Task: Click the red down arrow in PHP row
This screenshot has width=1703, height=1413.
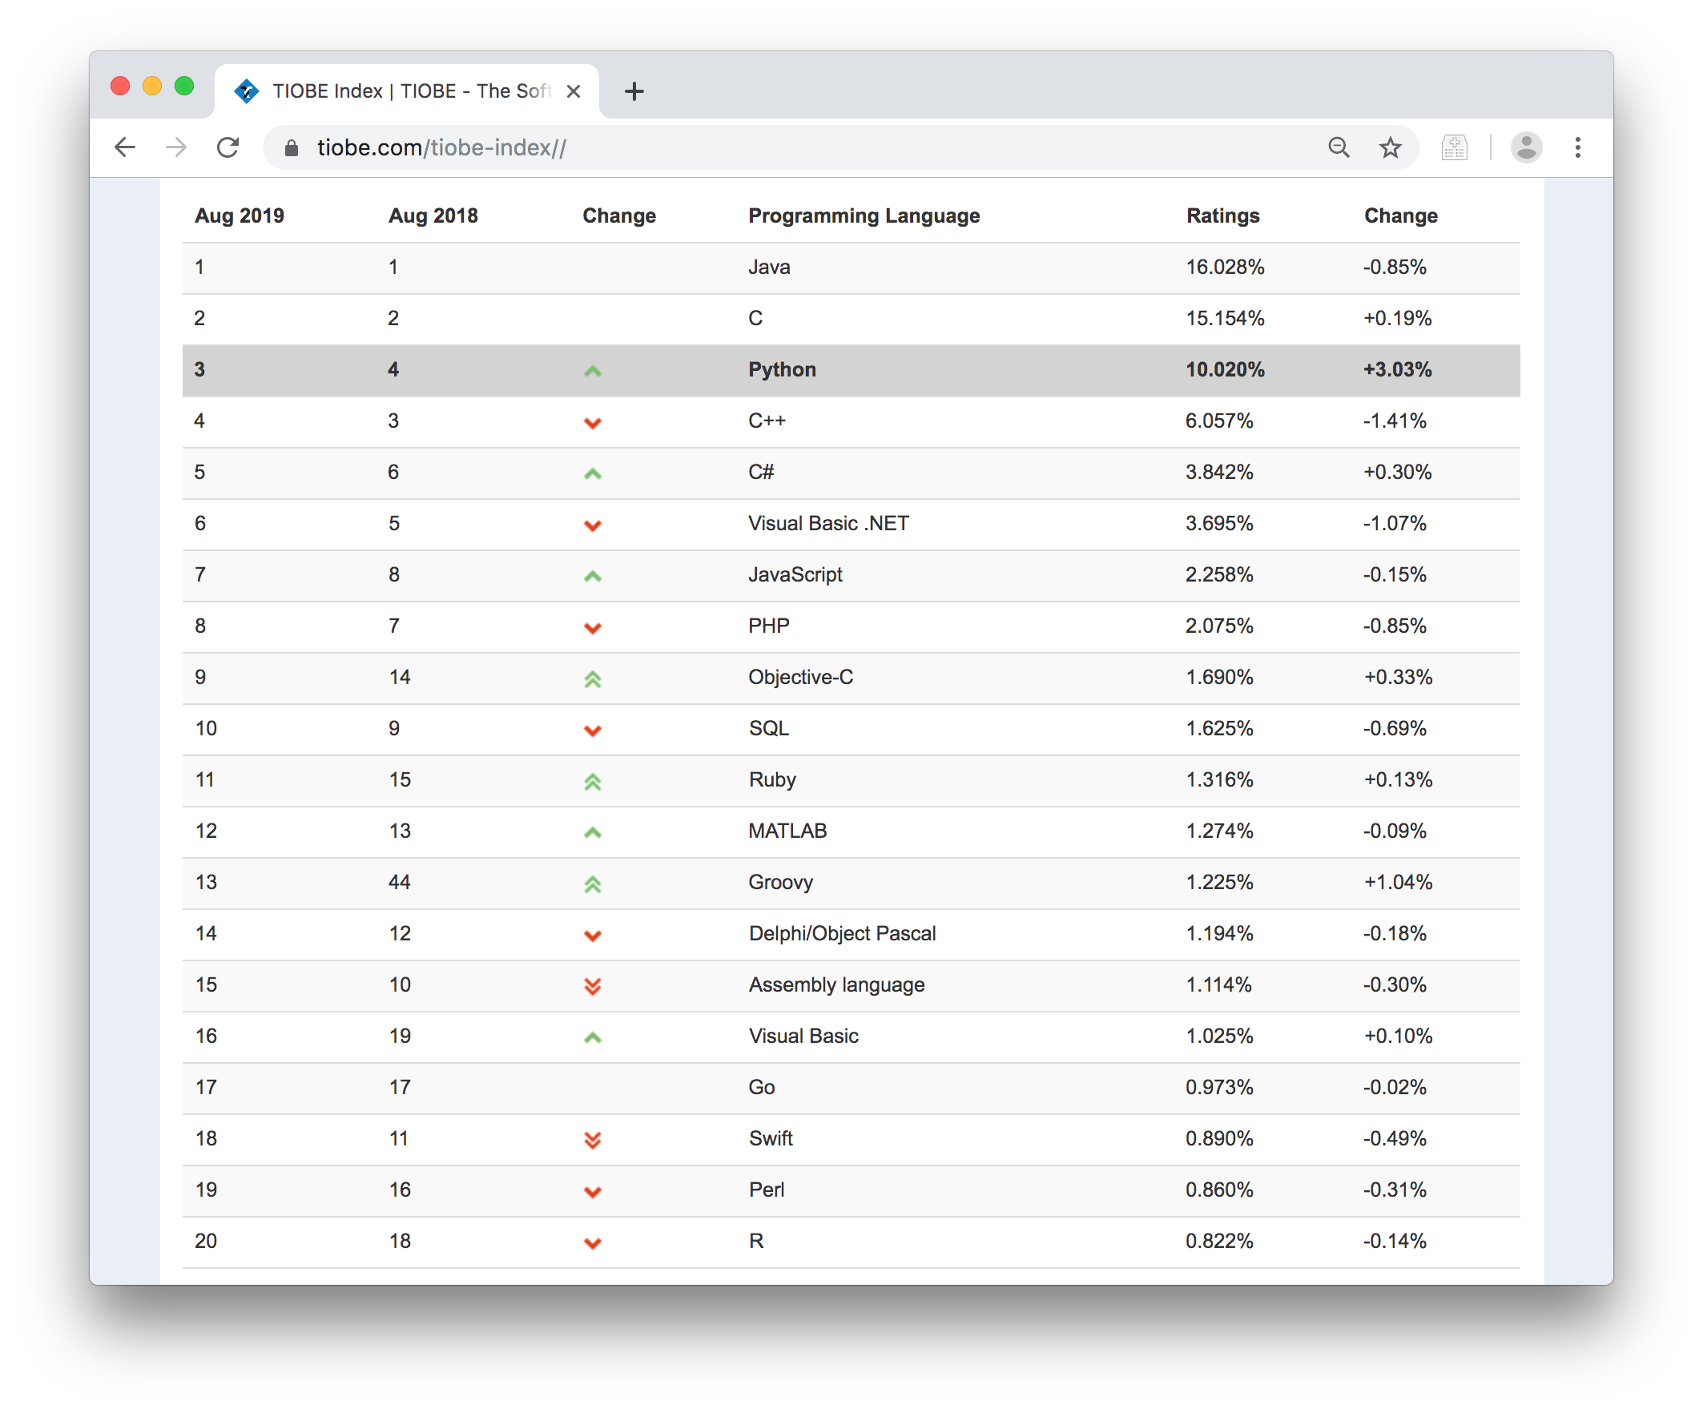Action: 593,628
